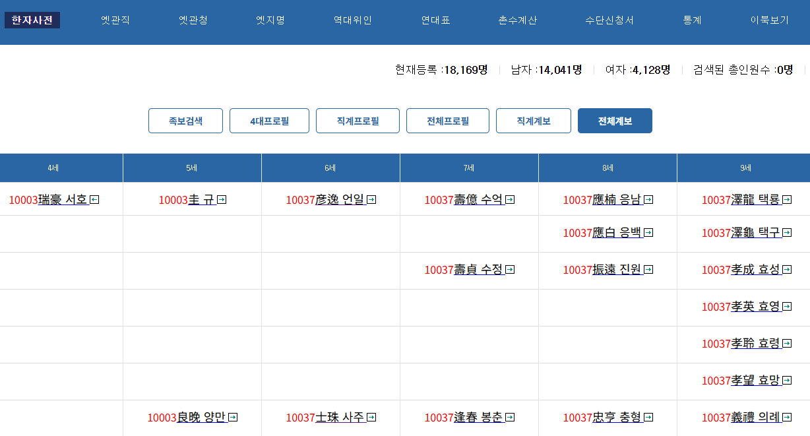This screenshot has height=436, width=810.
Task: Open the 圭 규 name link
Action: 202,200
